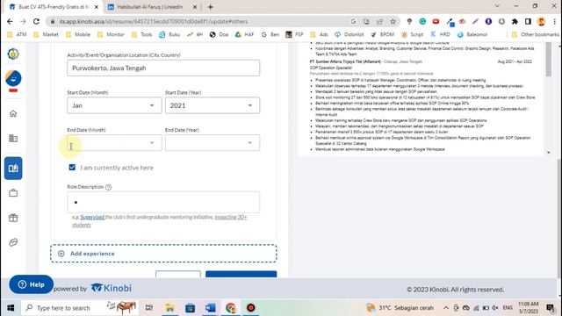Show hidden system tray icons

click(x=445, y=308)
